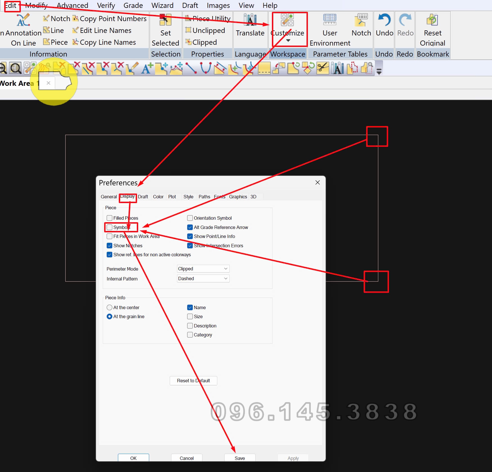Click the Reset Original bookmark icon

[x=432, y=21]
